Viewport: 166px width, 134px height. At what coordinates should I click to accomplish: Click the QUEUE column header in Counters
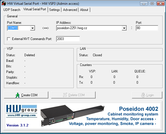(x=140, y=71)
